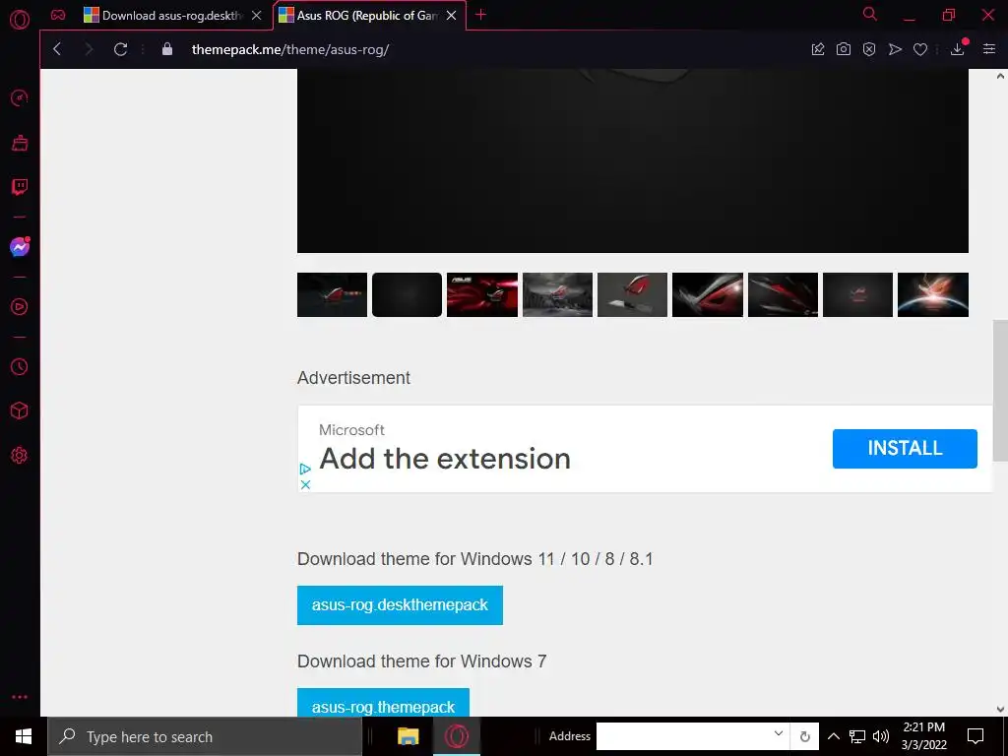Close the advertisement with X icon
The height and width of the screenshot is (756, 1008).
point(306,484)
